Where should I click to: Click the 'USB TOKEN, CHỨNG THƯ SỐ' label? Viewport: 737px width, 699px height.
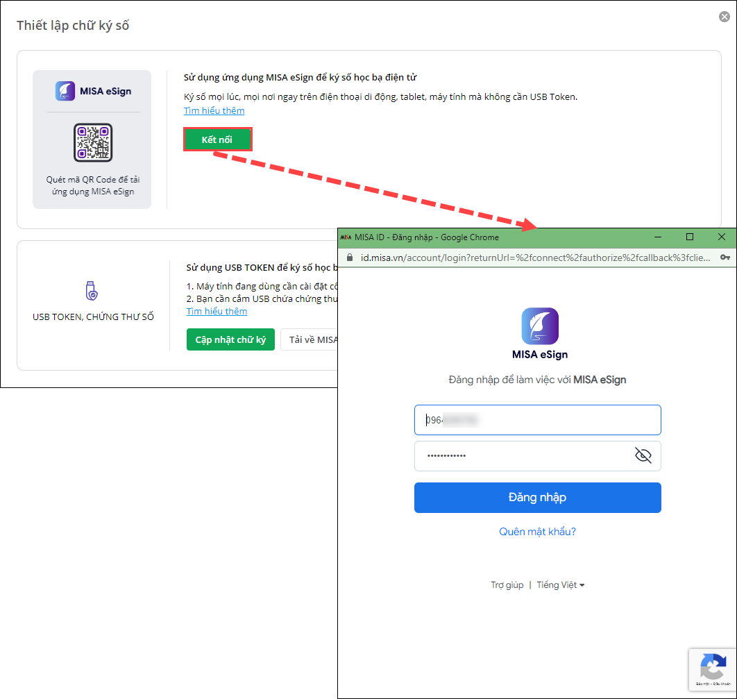[x=93, y=317]
